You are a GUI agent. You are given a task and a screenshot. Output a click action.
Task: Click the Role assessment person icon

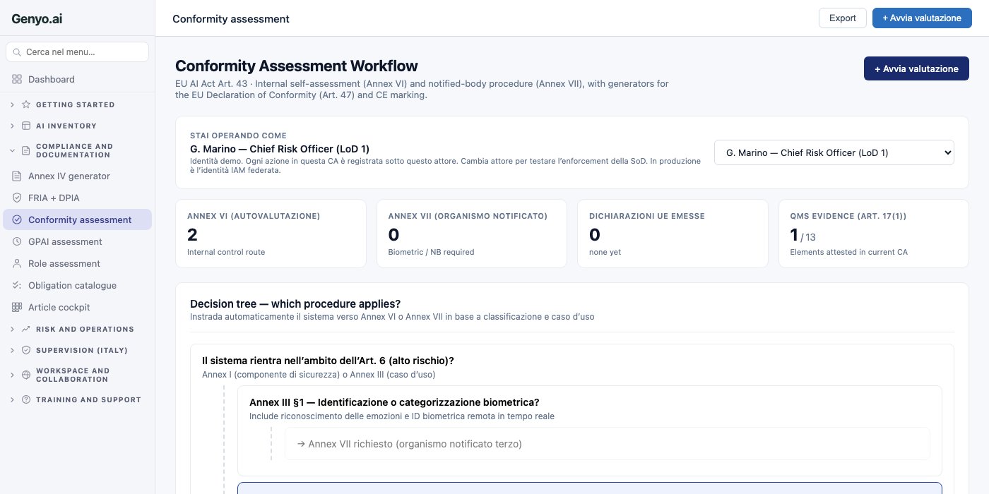pos(17,264)
